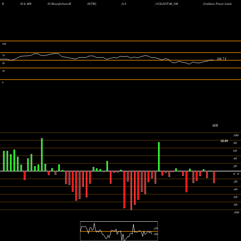This screenshot has width=241, height=241.
Task: Click the 50.71 RSI value label
Action: click(222, 59)
